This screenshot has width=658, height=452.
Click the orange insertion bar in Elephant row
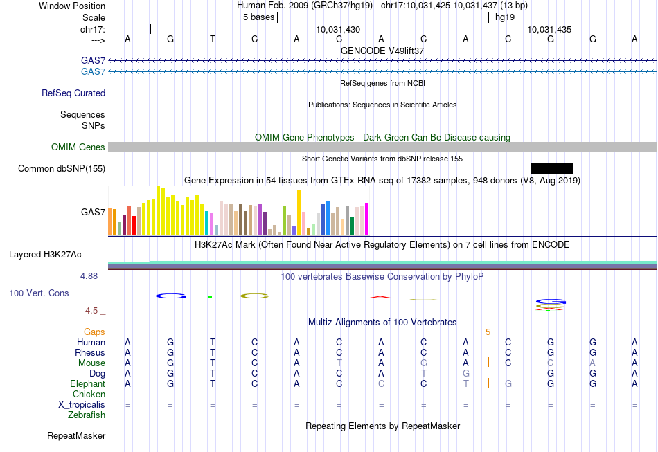tap(488, 383)
